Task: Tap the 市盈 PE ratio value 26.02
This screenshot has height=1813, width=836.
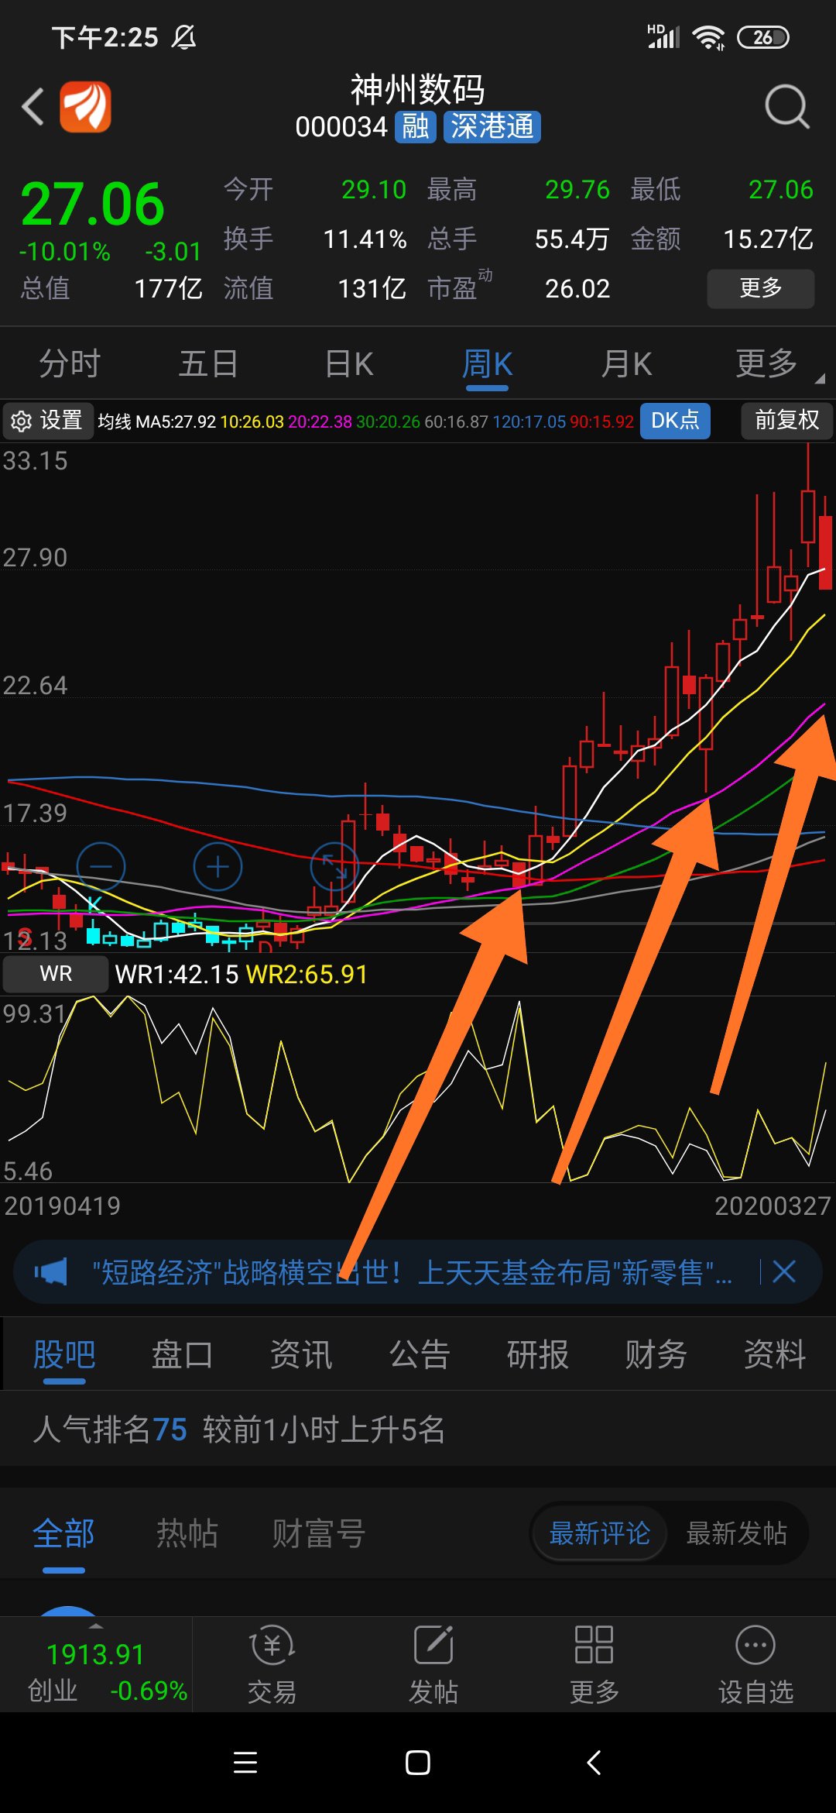Action: (577, 288)
